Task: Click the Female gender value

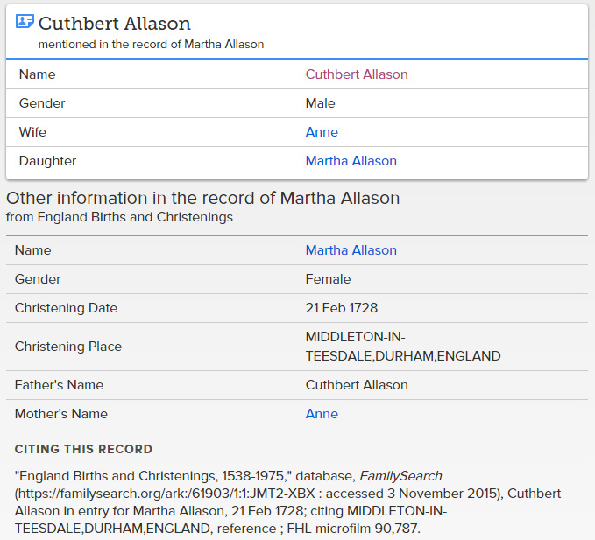Action: tap(329, 279)
